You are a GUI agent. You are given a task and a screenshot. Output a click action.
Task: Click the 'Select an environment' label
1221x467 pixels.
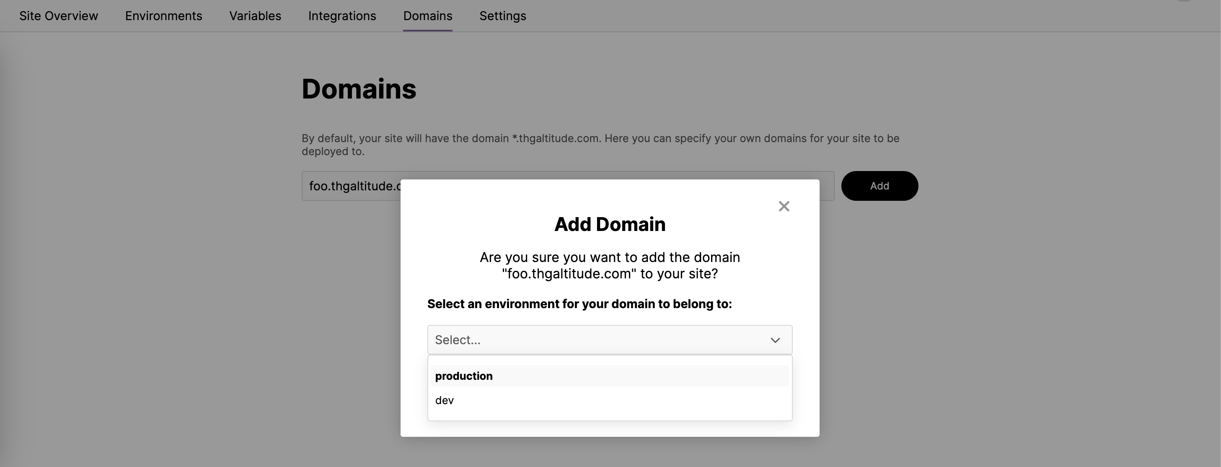(579, 304)
